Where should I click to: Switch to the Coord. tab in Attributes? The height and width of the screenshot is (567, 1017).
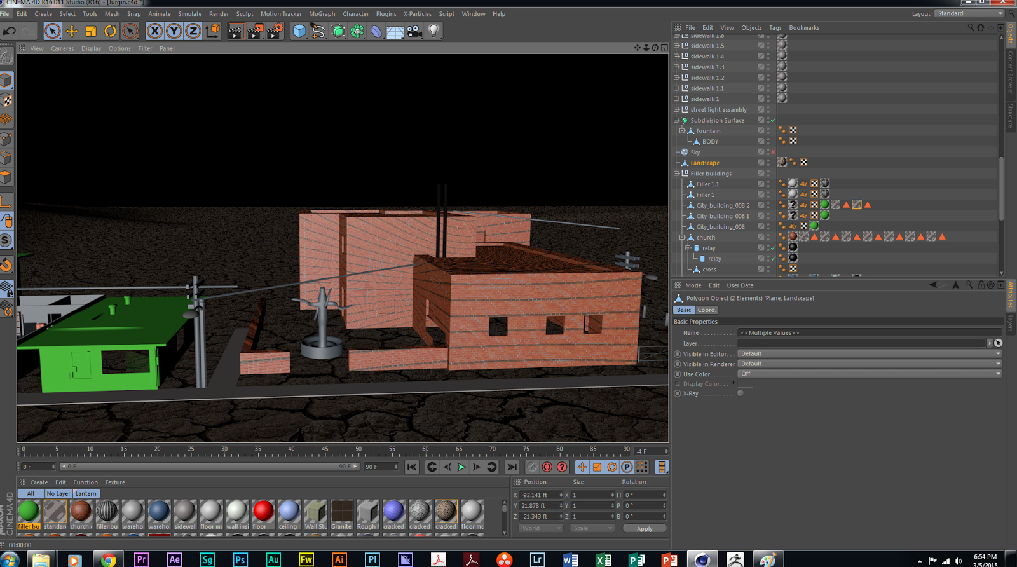pos(707,310)
